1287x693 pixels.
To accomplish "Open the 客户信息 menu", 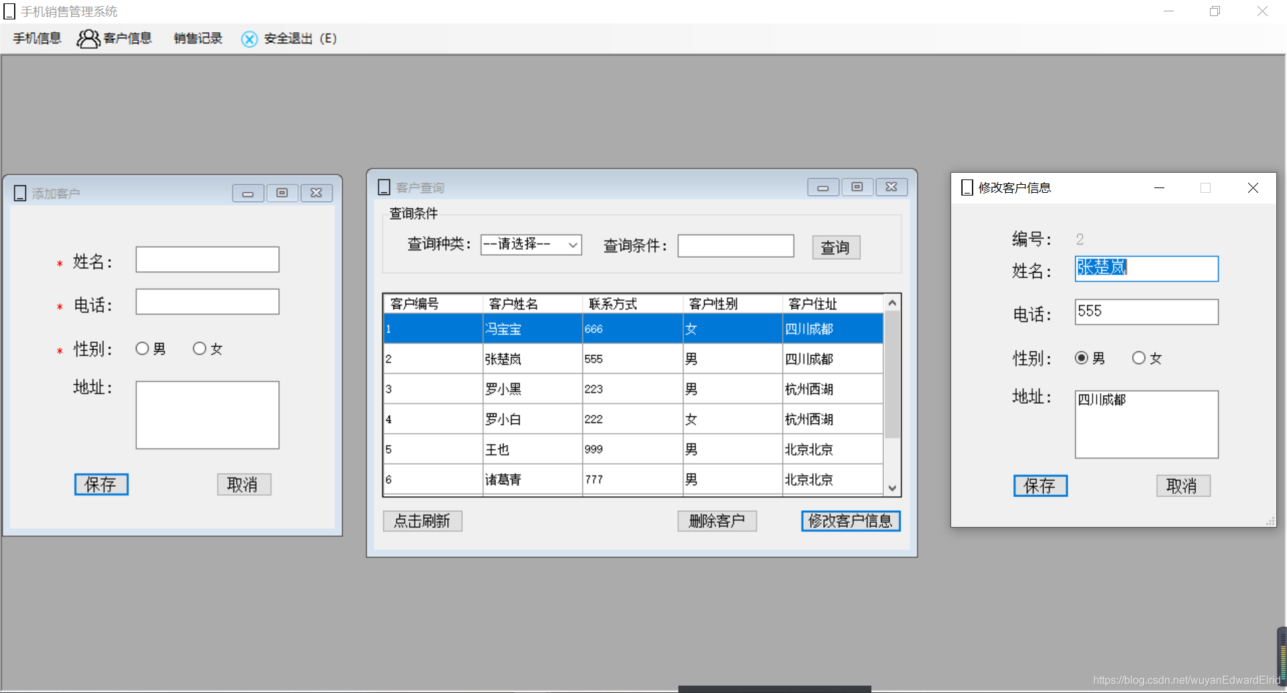I will (x=127, y=38).
